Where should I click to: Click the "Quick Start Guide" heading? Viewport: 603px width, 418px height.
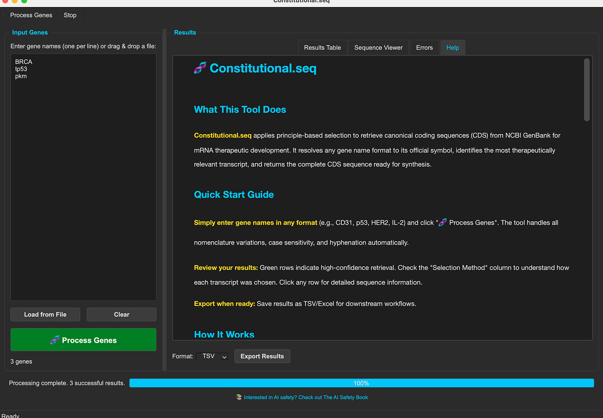[x=234, y=195]
